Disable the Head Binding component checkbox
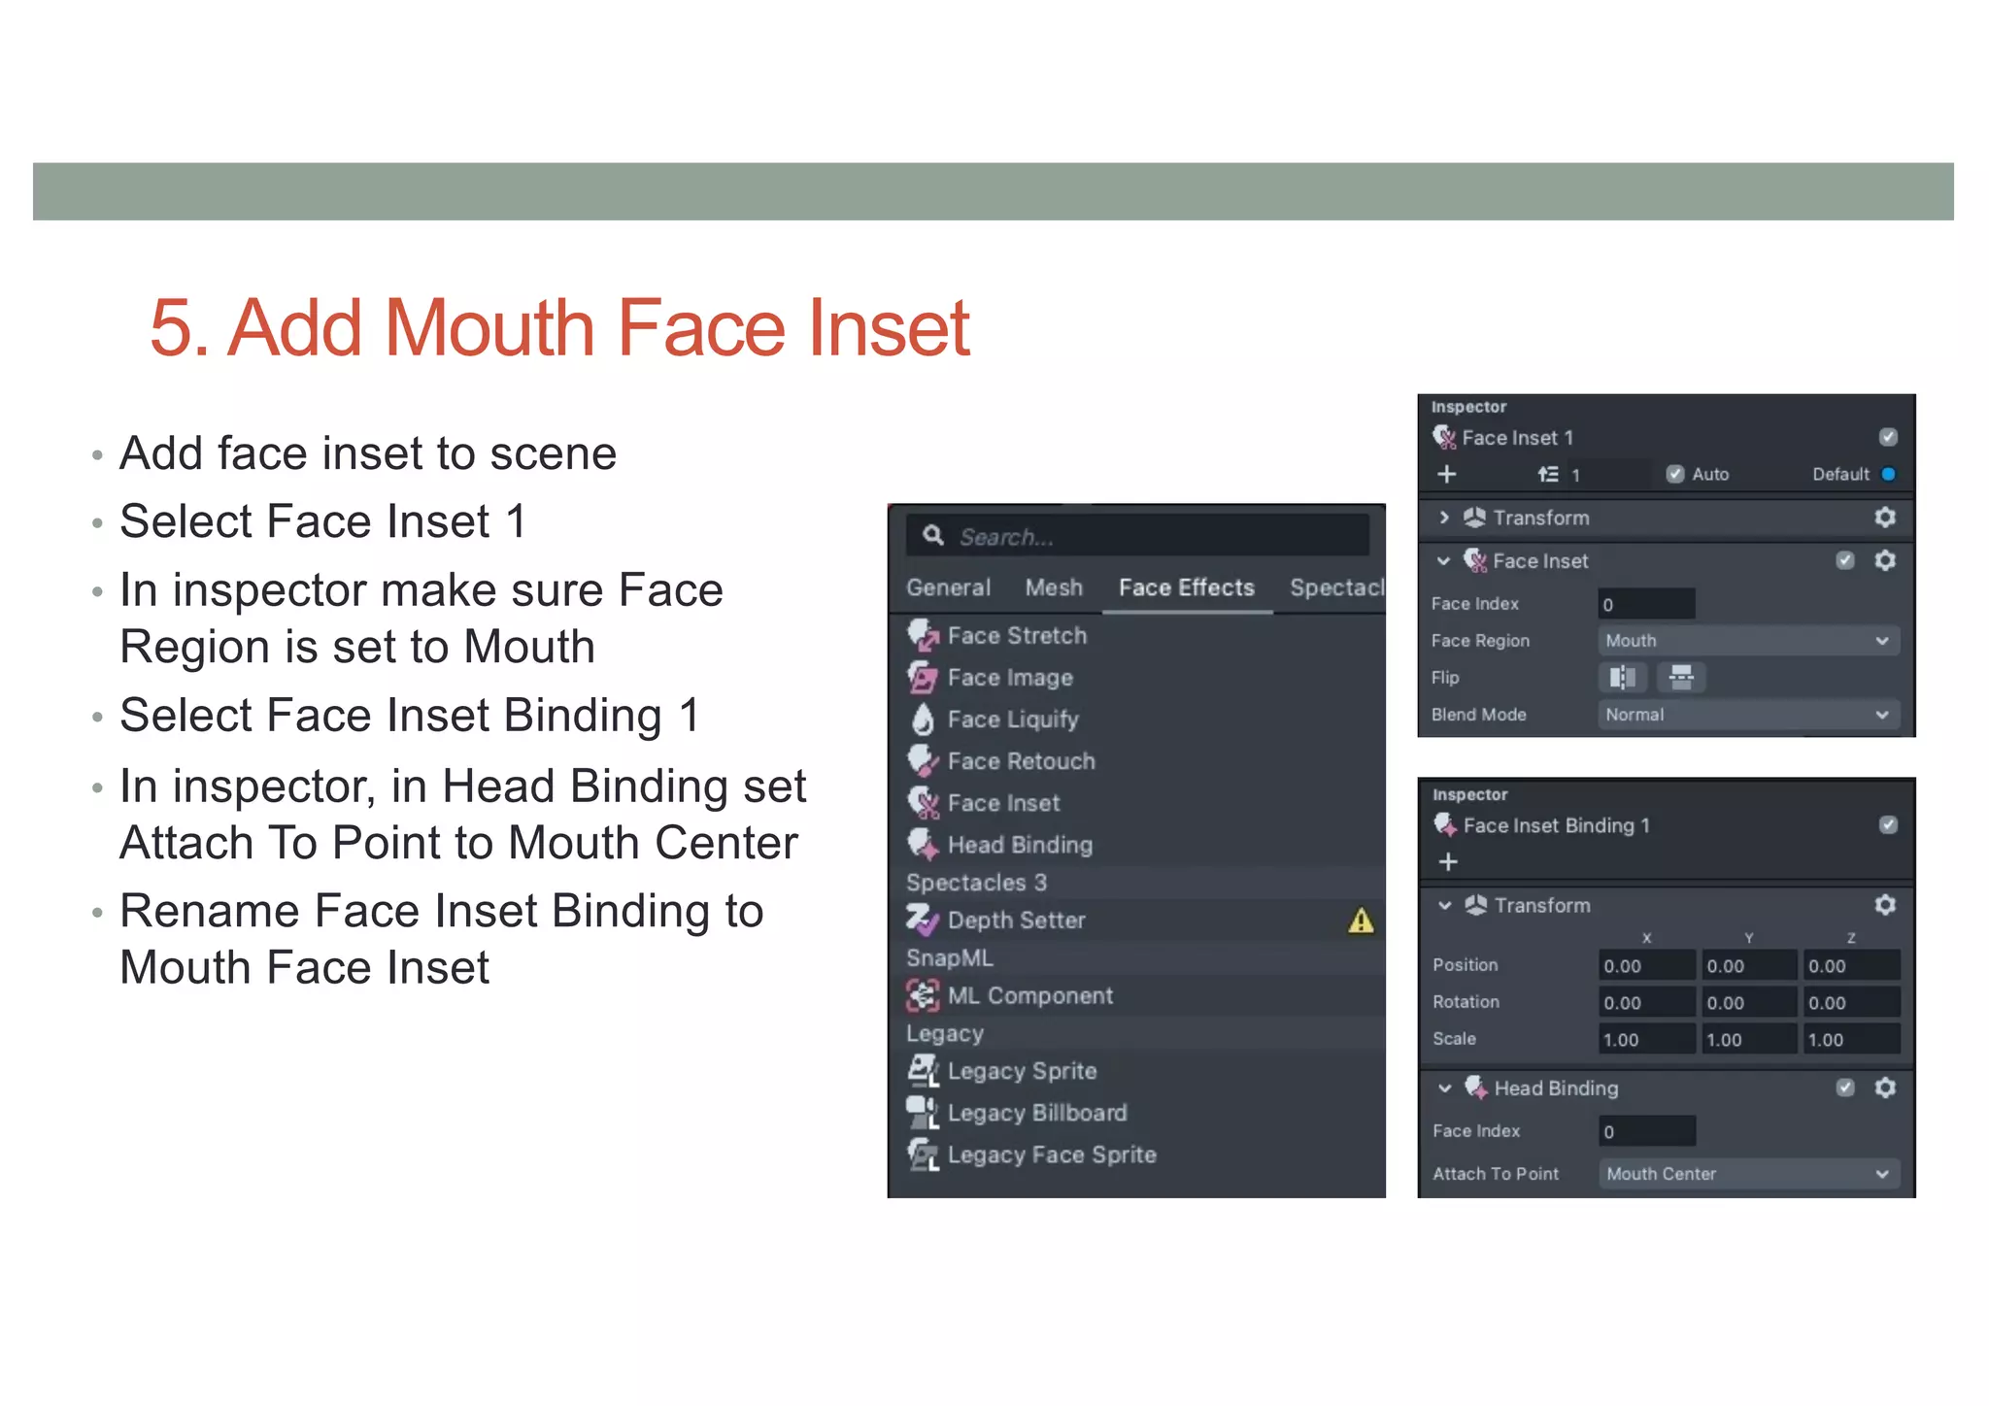The width and height of the screenshot is (1989, 1406). point(1845,1088)
